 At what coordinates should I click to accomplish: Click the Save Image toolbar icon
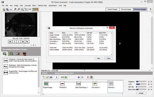tap(7, 9)
